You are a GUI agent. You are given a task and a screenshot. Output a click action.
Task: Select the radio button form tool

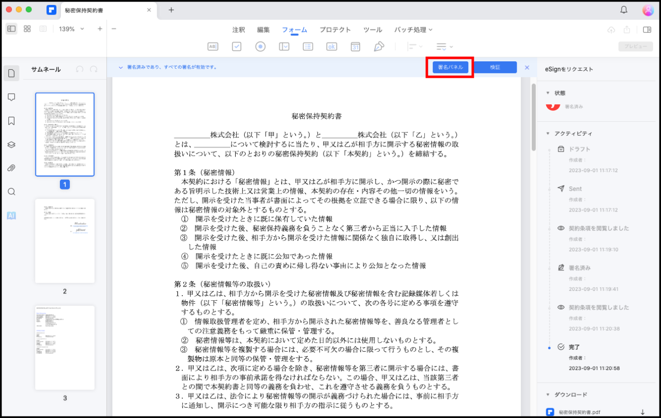coord(261,46)
